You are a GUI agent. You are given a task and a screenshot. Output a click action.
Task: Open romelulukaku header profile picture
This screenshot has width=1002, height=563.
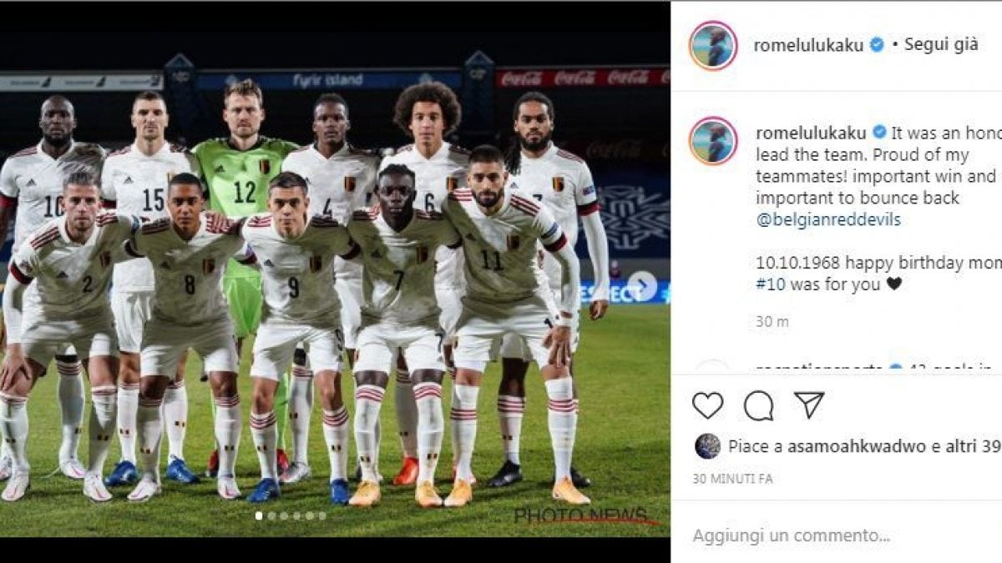[713, 45]
